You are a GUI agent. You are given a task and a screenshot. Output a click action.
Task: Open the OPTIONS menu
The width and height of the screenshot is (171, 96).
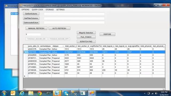(x=25, y=10)
